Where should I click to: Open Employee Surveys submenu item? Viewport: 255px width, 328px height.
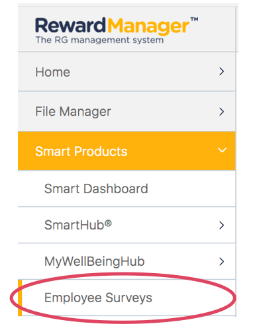click(127, 298)
